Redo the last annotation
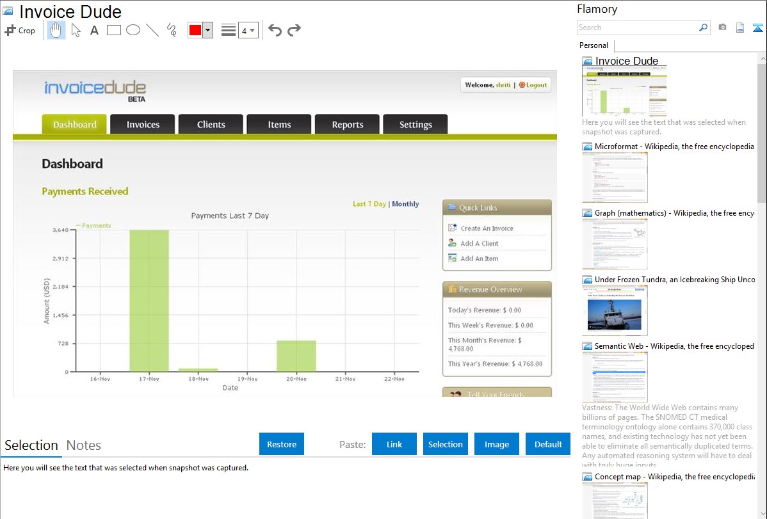Screen dimensions: 767x519 [x=294, y=30]
